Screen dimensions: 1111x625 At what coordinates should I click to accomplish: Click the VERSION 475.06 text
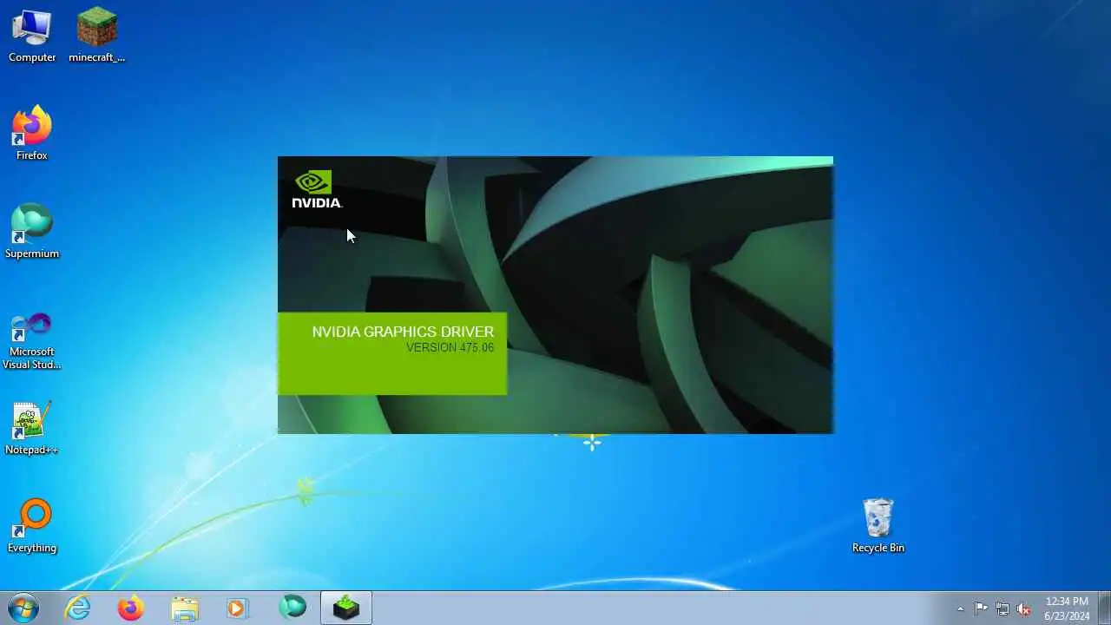pyautogui.click(x=450, y=347)
